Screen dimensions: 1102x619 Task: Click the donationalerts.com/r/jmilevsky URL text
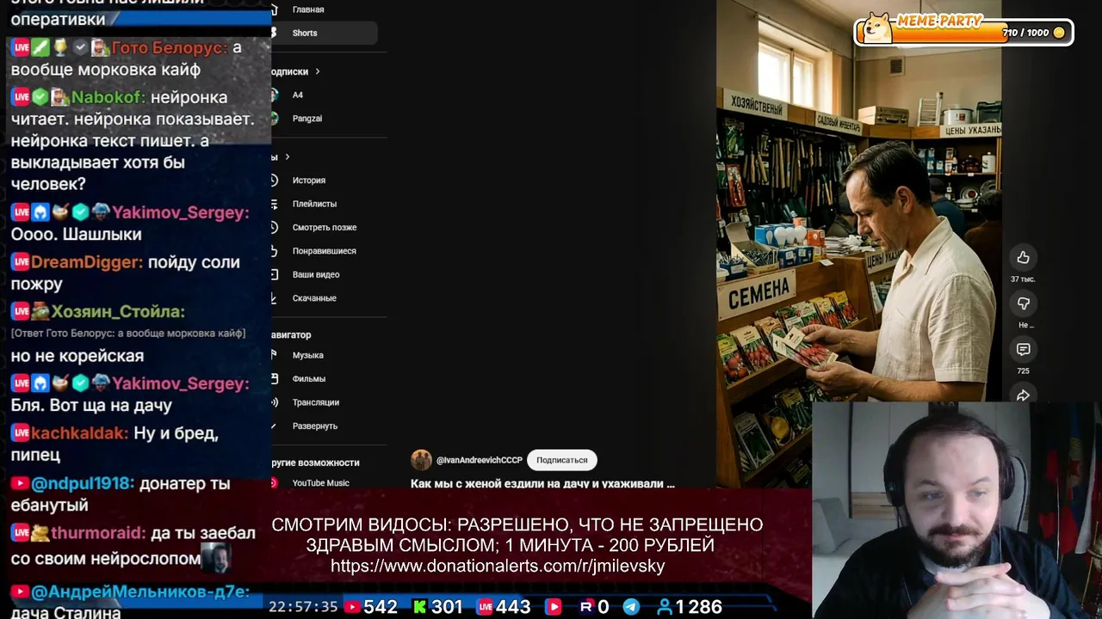pyautogui.click(x=498, y=566)
